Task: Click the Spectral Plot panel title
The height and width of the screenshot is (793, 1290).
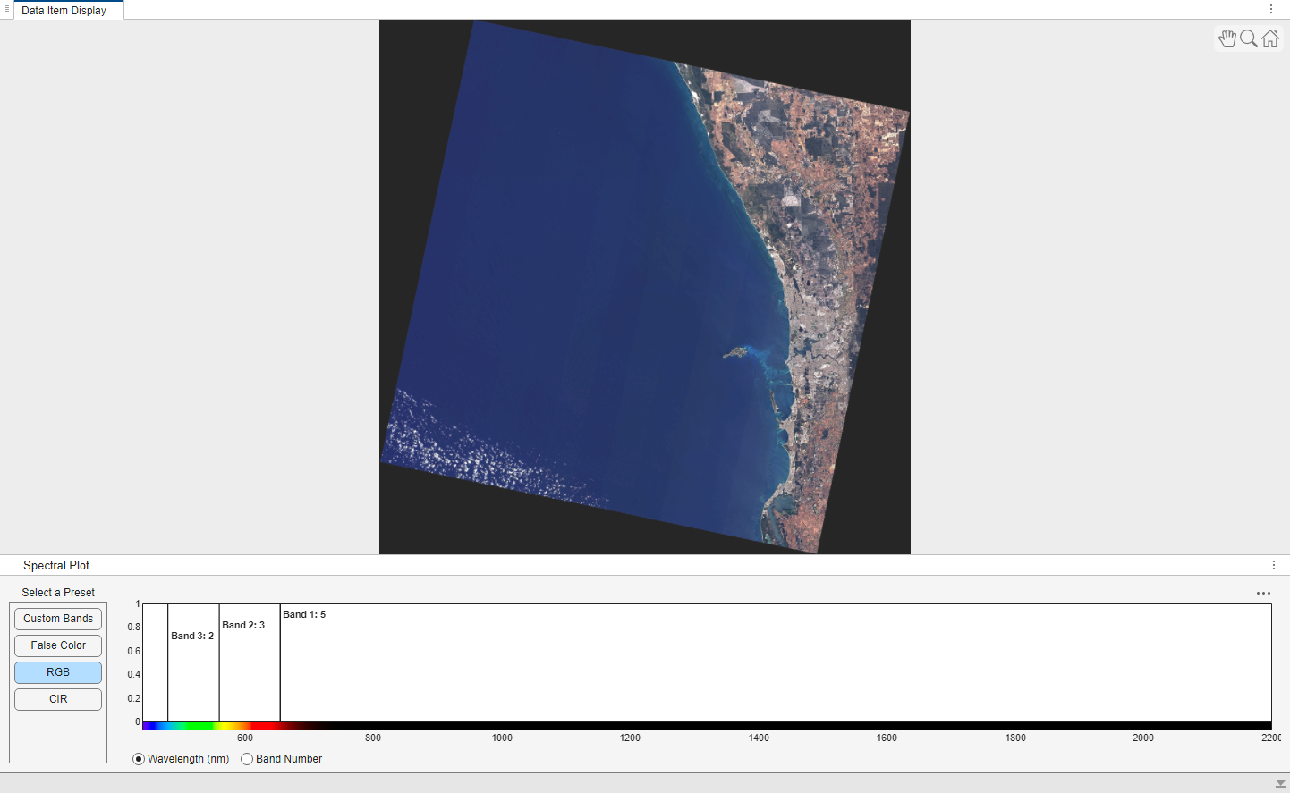Action: (x=55, y=565)
